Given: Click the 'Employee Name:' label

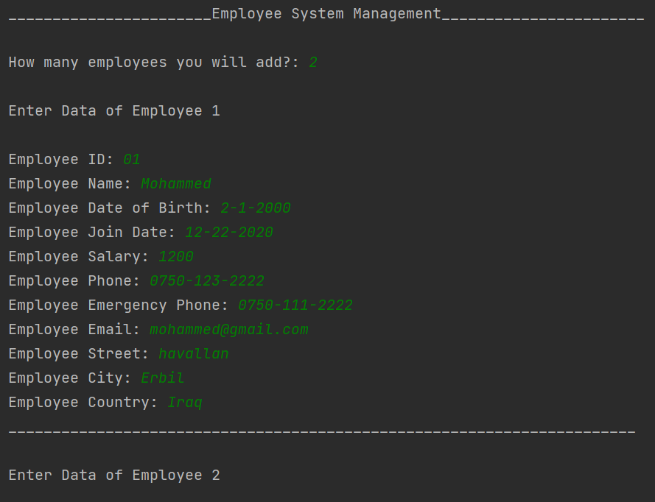Looking at the screenshot, I should pos(70,183).
